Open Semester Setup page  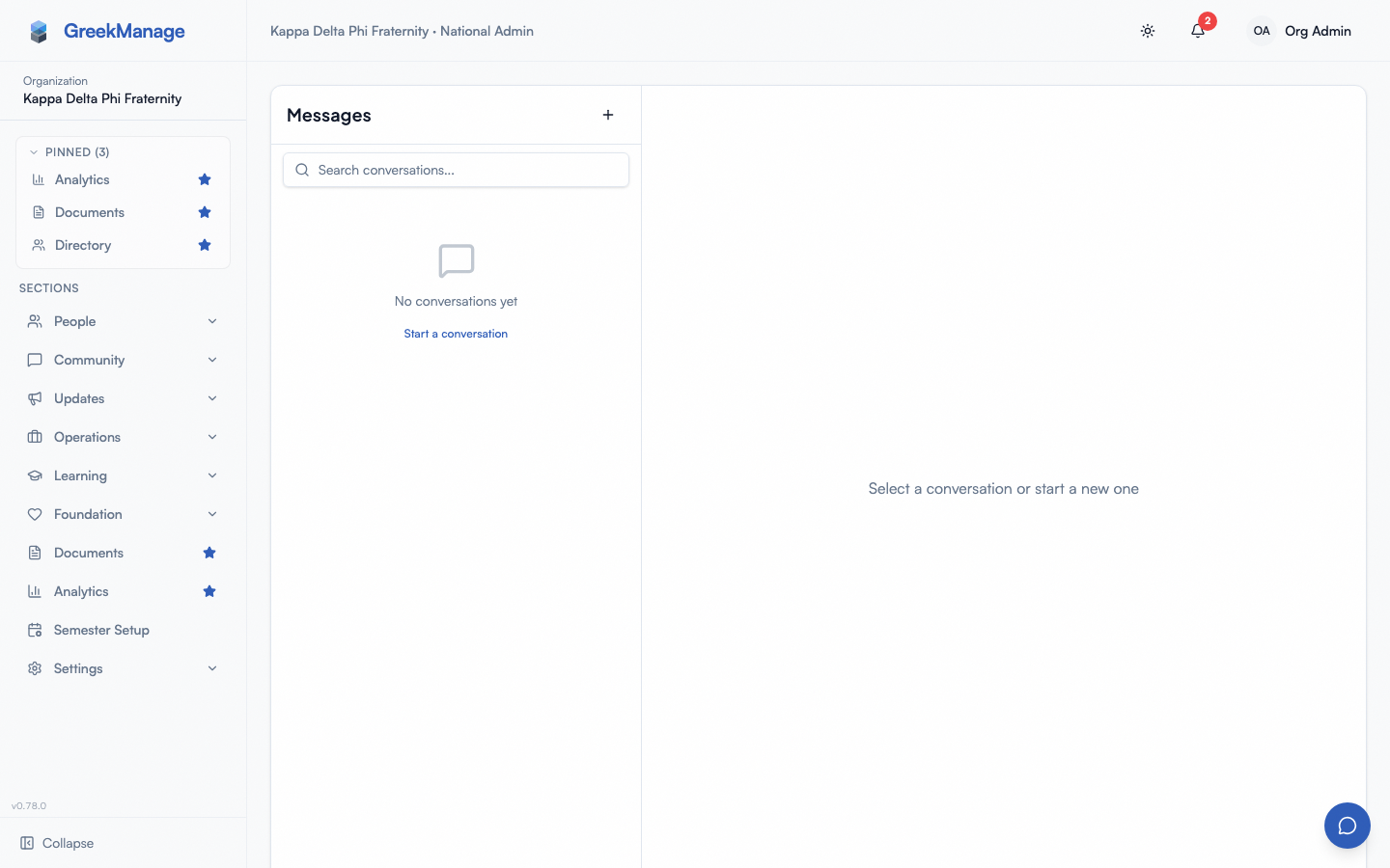point(101,630)
